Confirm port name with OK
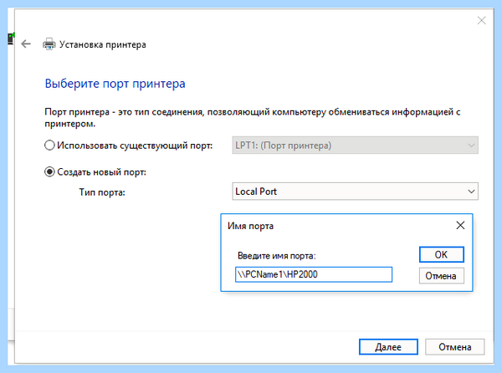The height and width of the screenshot is (373, 502). pyautogui.click(x=441, y=254)
